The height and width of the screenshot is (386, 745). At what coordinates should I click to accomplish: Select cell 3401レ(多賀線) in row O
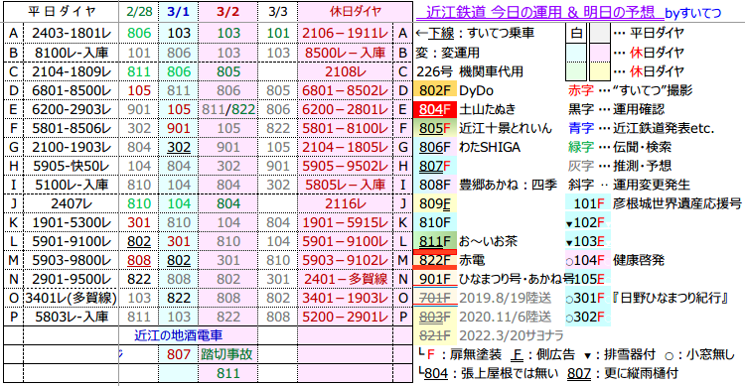point(72,298)
